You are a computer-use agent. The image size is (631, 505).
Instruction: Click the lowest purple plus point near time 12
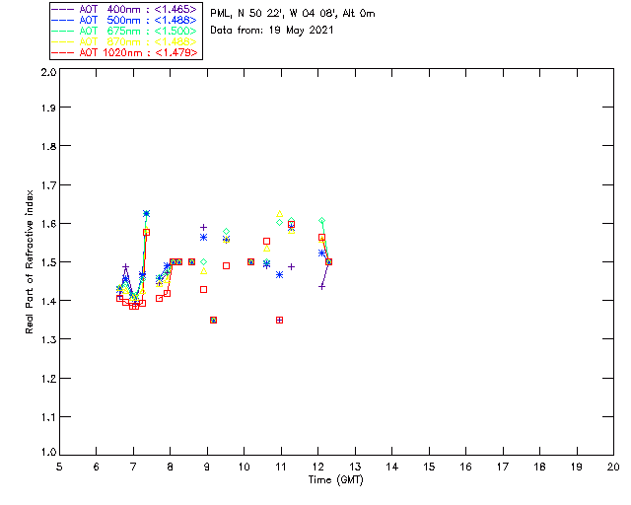[321, 287]
